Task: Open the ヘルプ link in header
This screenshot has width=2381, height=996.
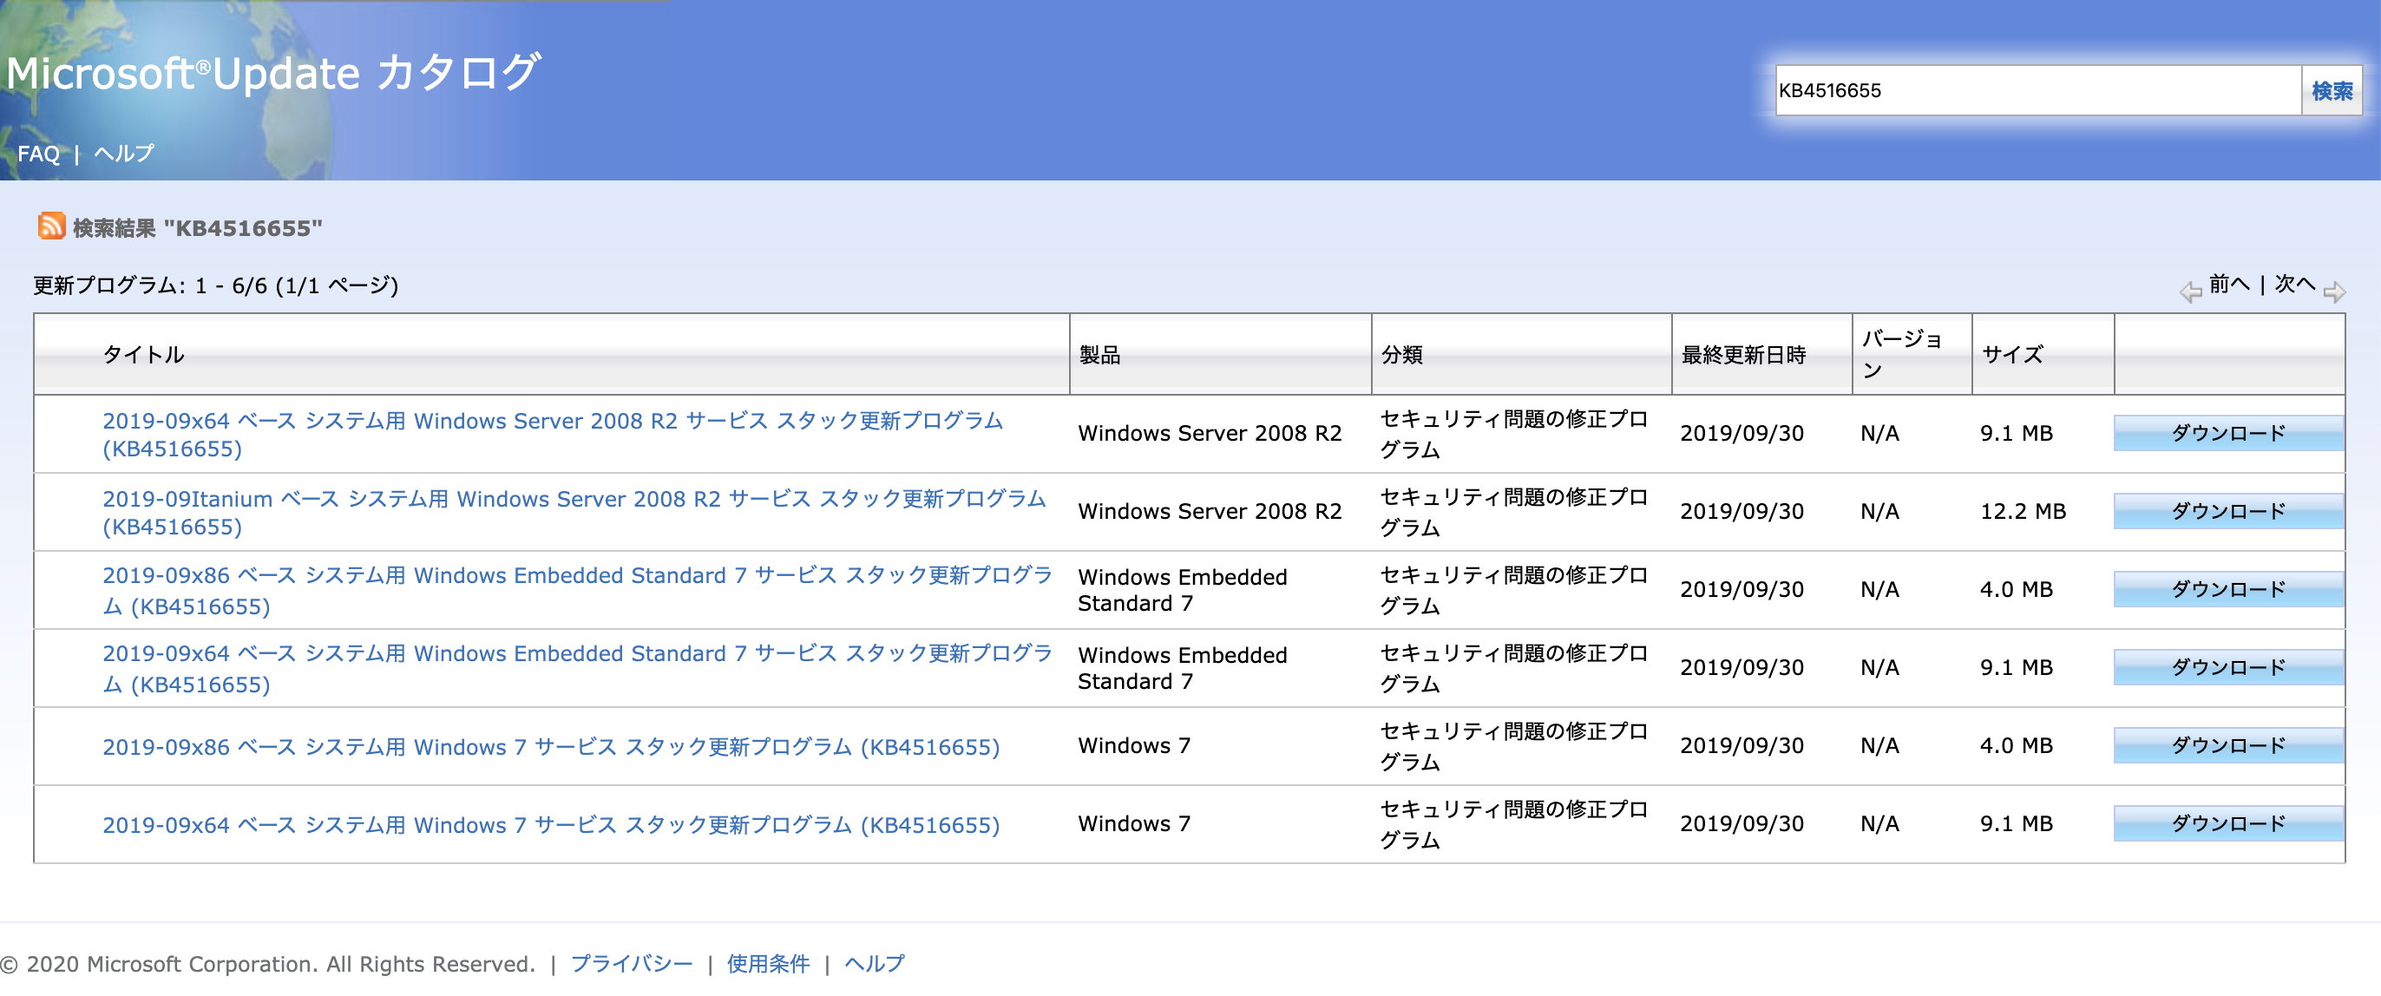Action: pyautogui.click(x=124, y=154)
